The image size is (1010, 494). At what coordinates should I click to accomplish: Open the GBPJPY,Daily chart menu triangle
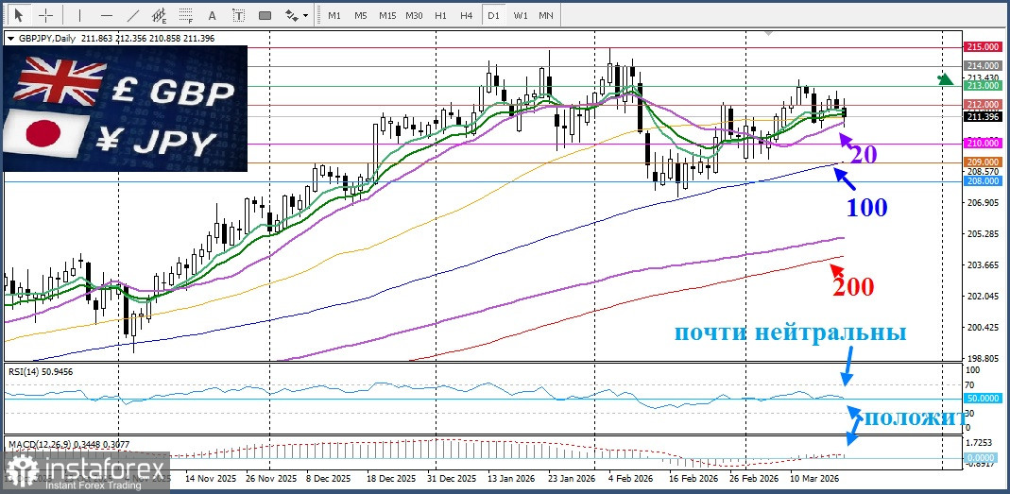pos(10,39)
